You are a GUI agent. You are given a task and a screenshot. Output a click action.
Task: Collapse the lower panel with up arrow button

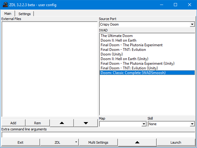[137, 142]
